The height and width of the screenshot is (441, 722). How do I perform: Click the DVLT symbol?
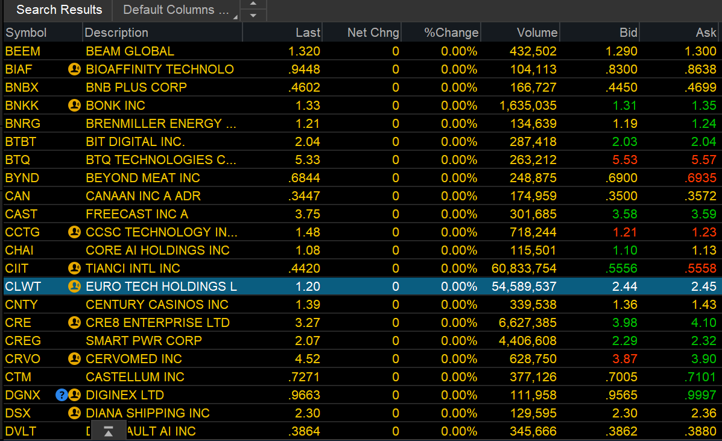pyautogui.click(x=21, y=431)
